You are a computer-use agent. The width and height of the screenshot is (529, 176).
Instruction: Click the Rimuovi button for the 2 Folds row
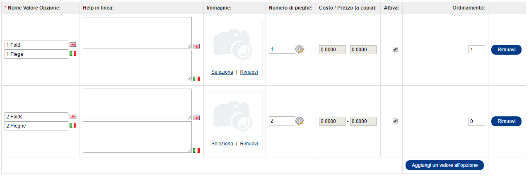click(506, 121)
